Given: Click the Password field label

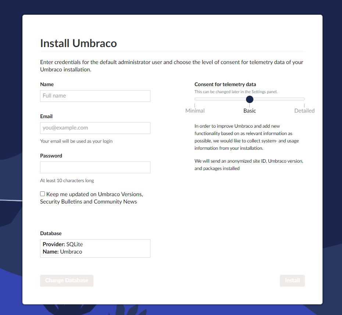Looking at the screenshot, I should click(x=51, y=156).
